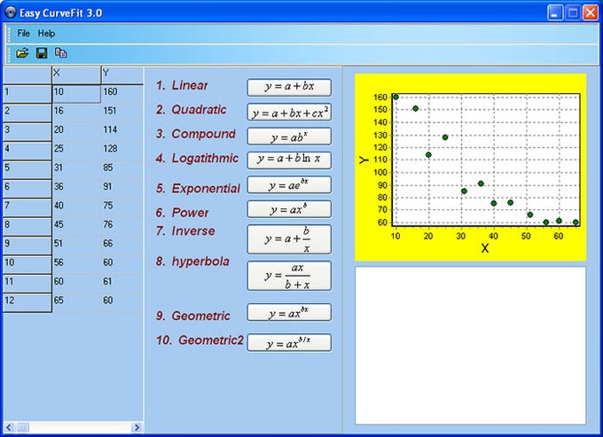Click Y cell showing 128

[x=122, y=151]
